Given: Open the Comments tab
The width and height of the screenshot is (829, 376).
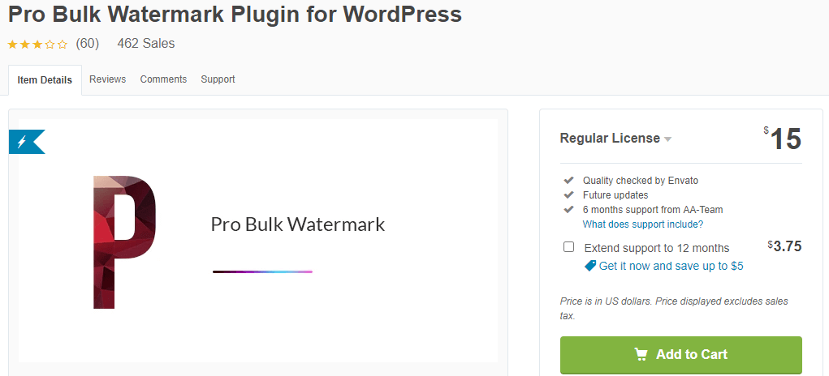Looking at the screenshot, I should (x=163, y=79).
